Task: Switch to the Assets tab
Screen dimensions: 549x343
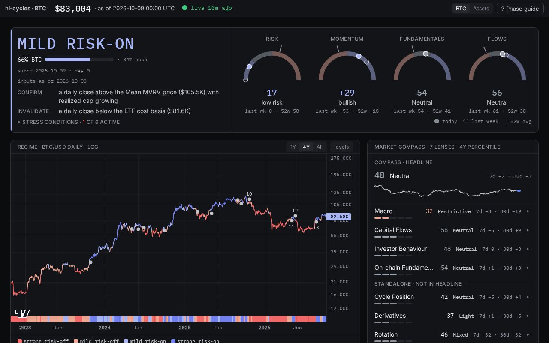Action: pos(481,9)
